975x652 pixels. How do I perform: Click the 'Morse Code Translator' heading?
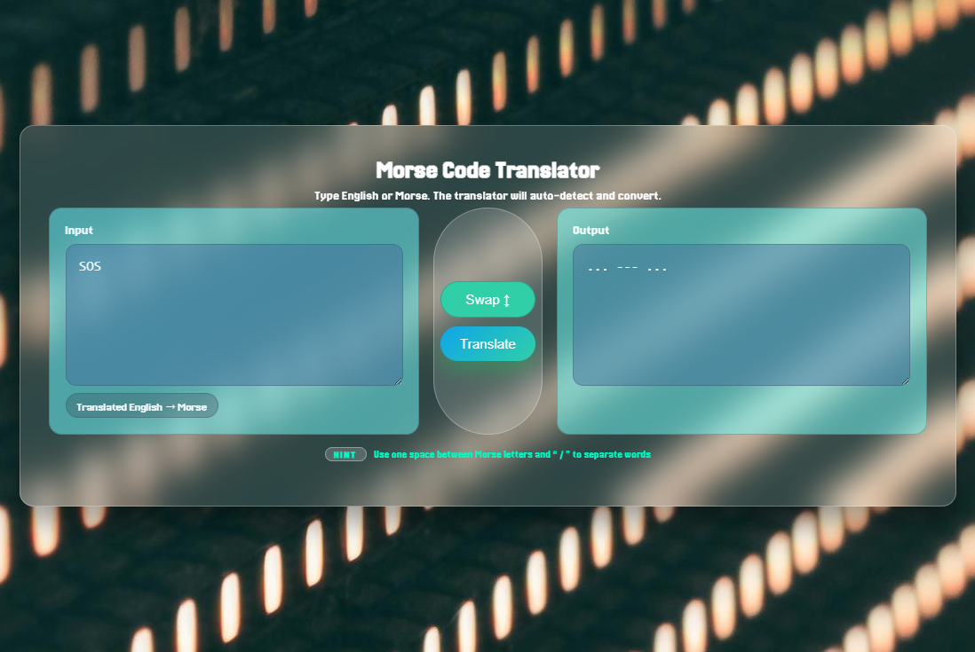(x=487, y=170)
